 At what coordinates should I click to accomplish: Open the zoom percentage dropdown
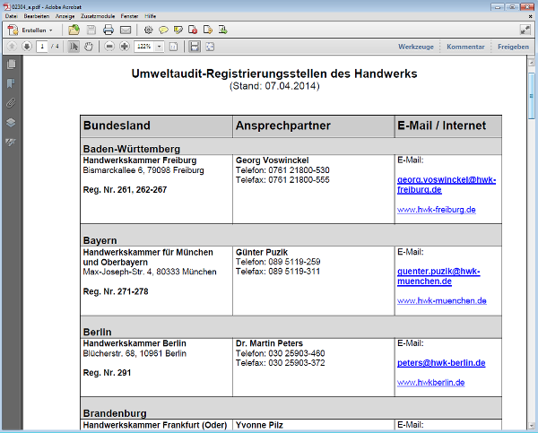click(x=161, y=46)
